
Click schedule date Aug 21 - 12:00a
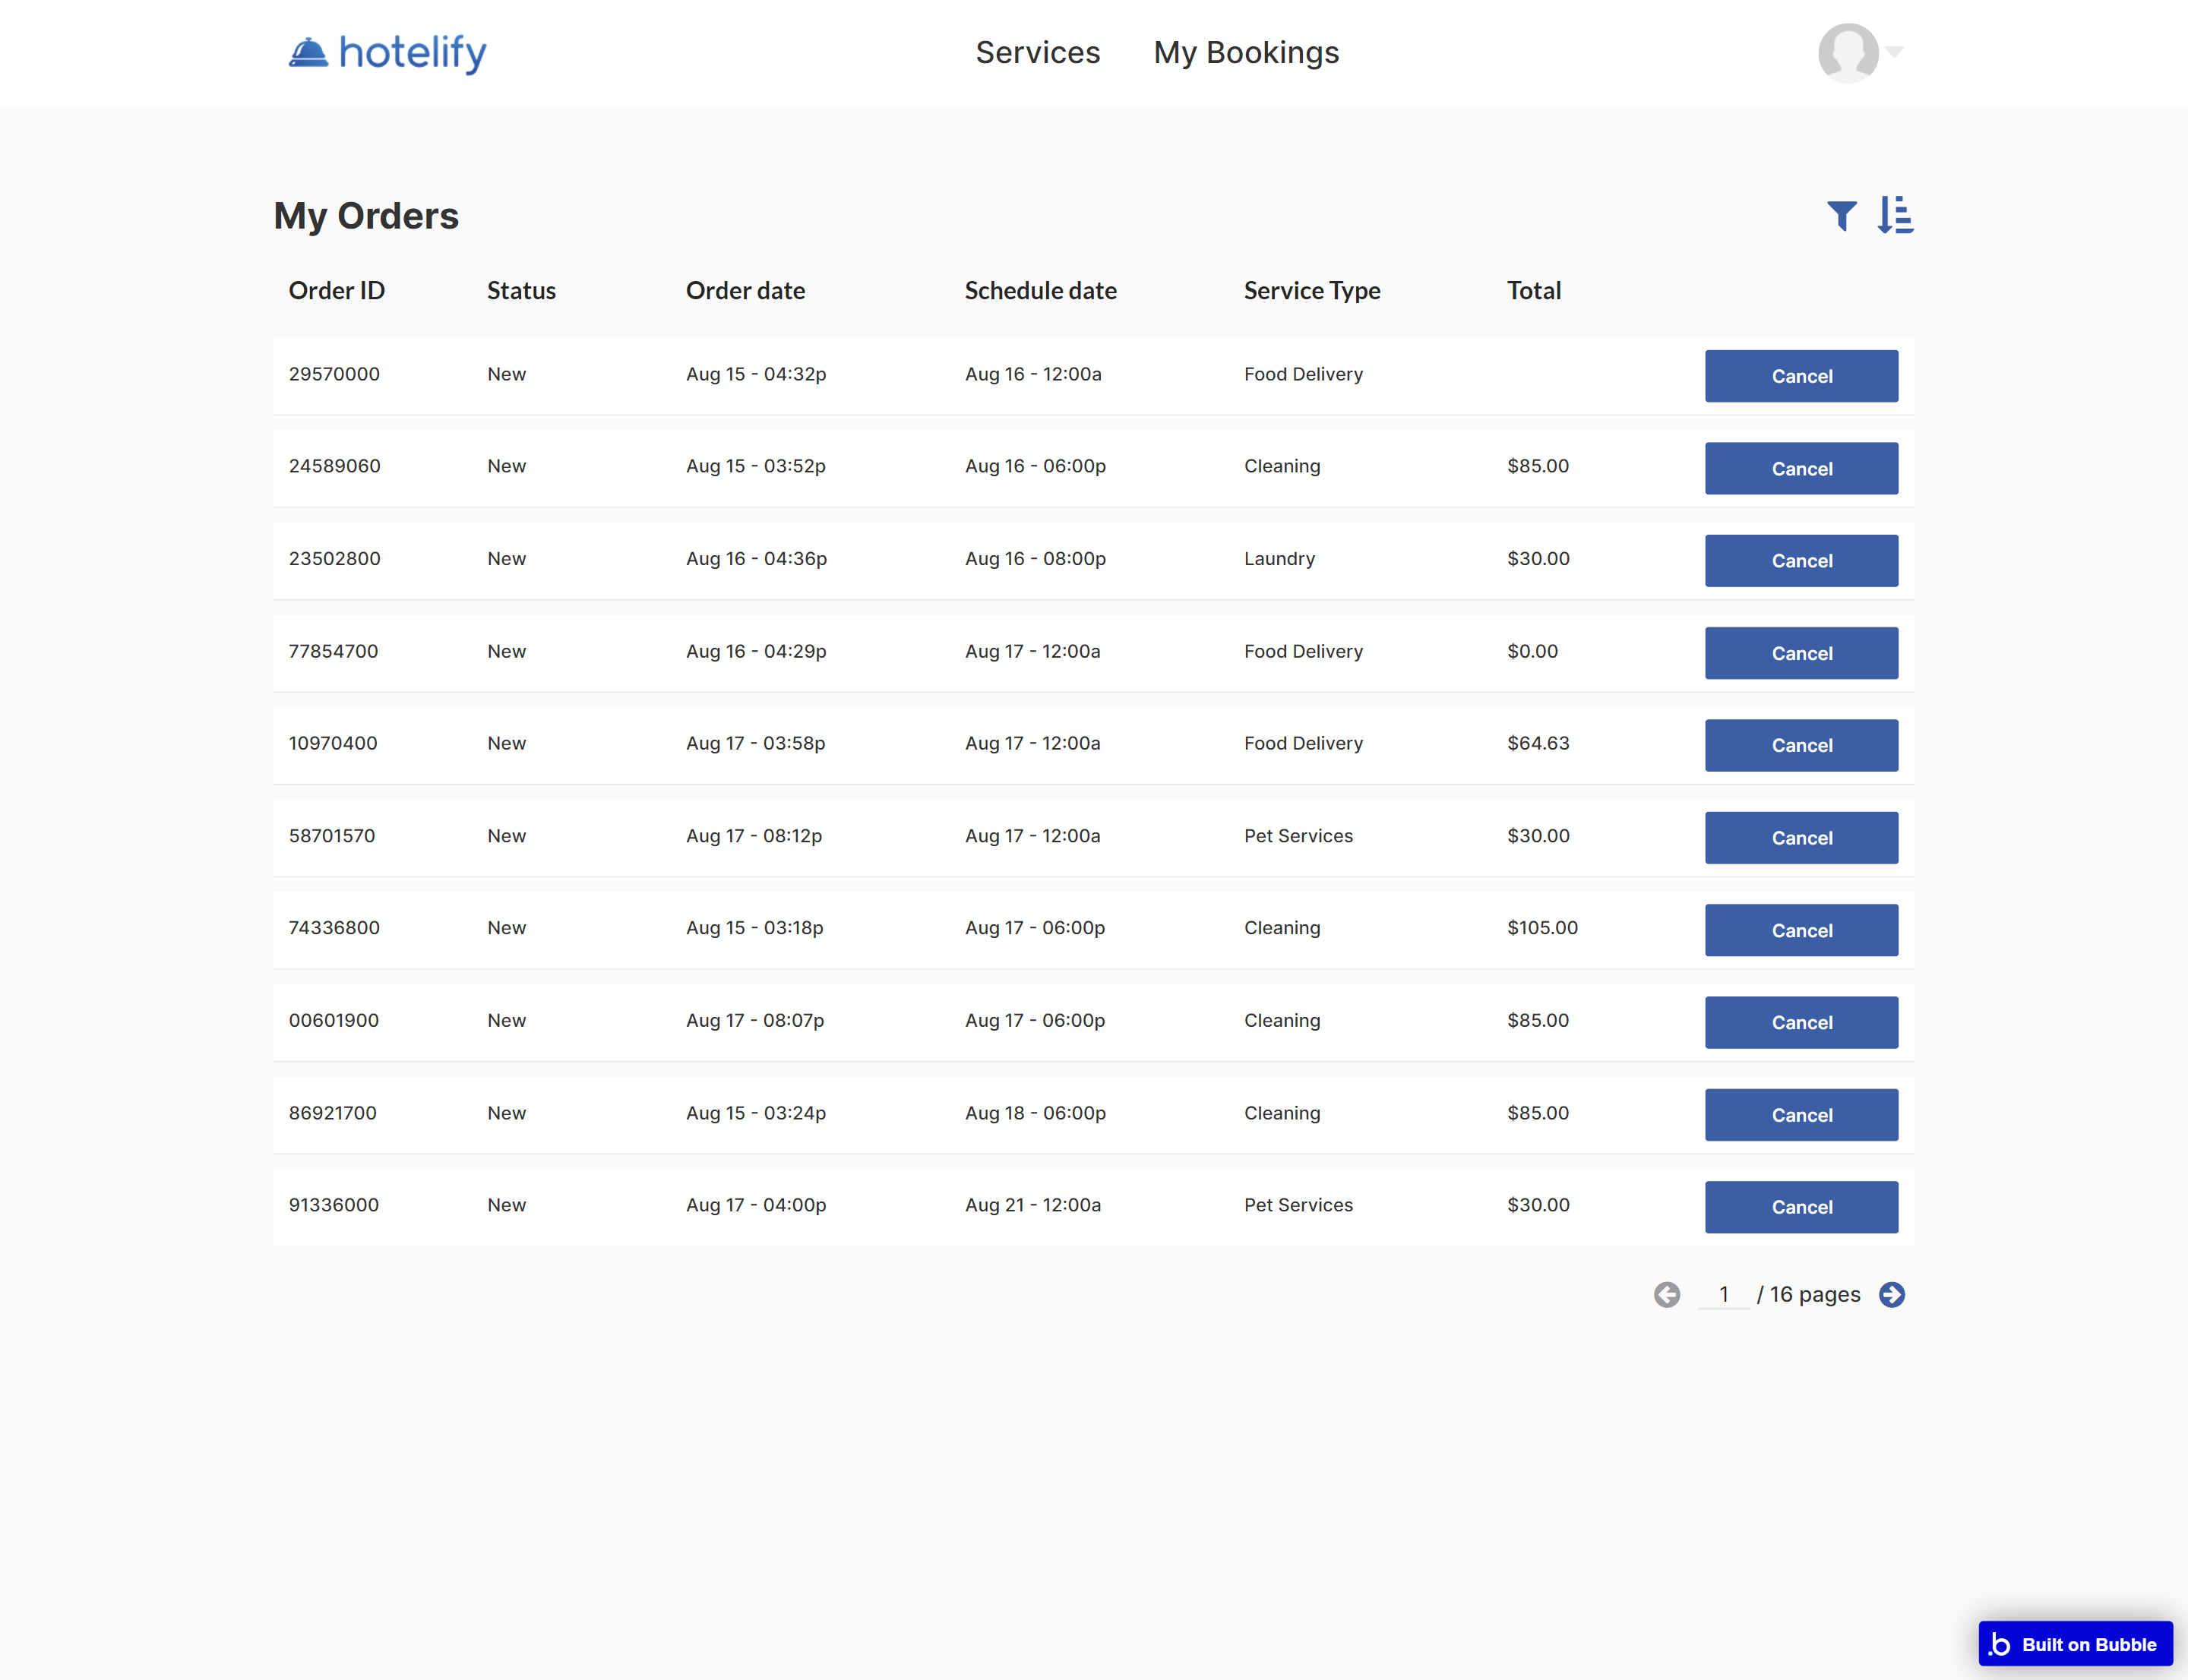[1032, 1205]
